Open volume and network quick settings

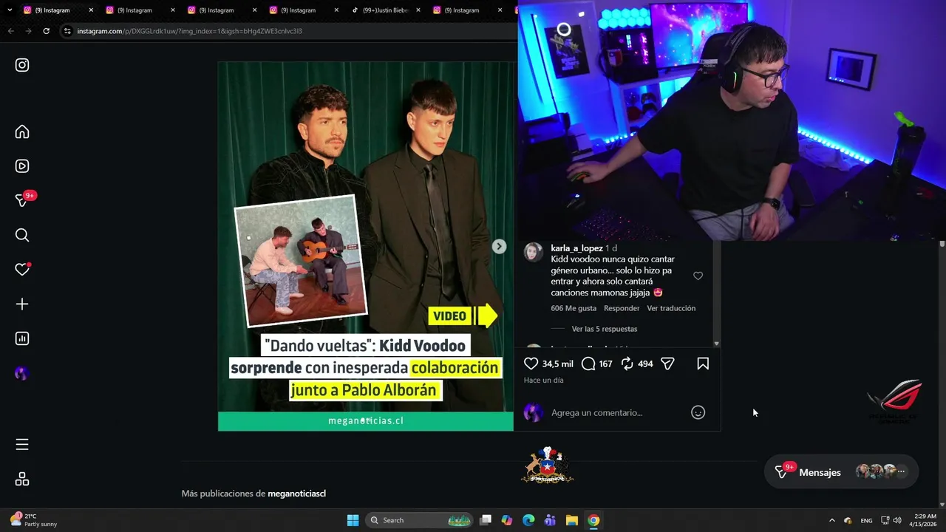point(891,520)
